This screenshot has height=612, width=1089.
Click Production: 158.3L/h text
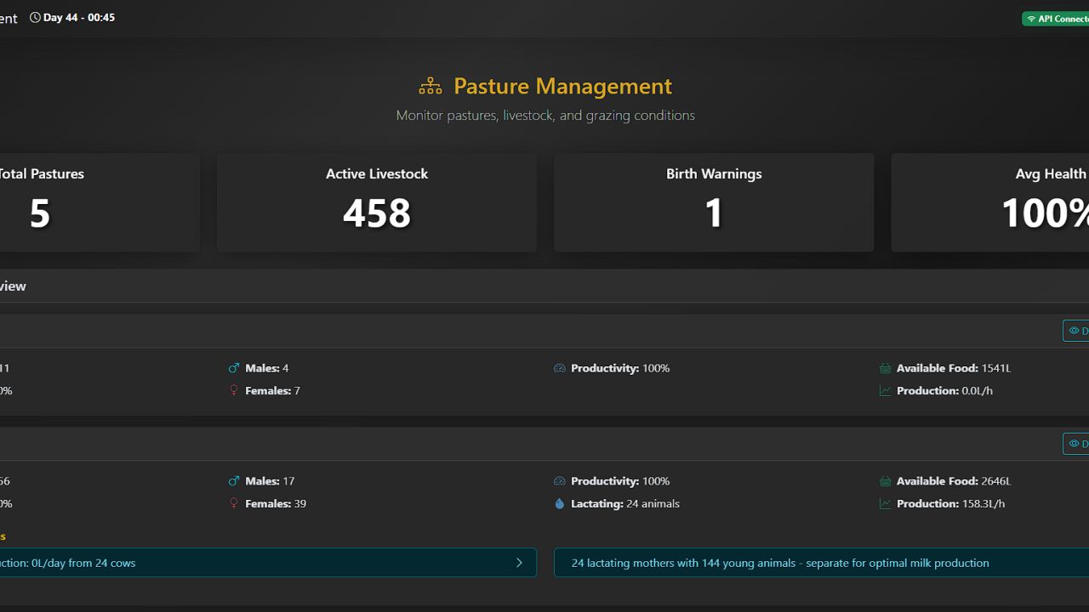coord(951,504)
